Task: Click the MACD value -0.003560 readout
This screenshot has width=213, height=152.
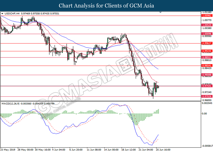Action: [26, 104]
